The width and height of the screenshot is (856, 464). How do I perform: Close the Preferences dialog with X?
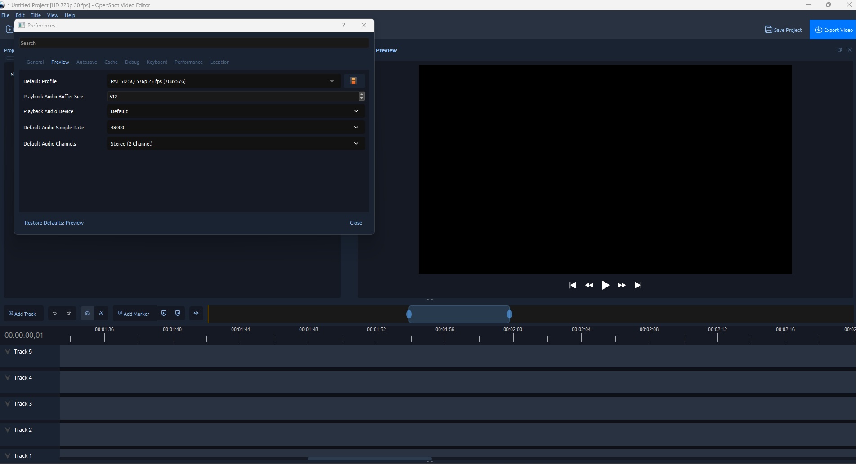(364, 25)
